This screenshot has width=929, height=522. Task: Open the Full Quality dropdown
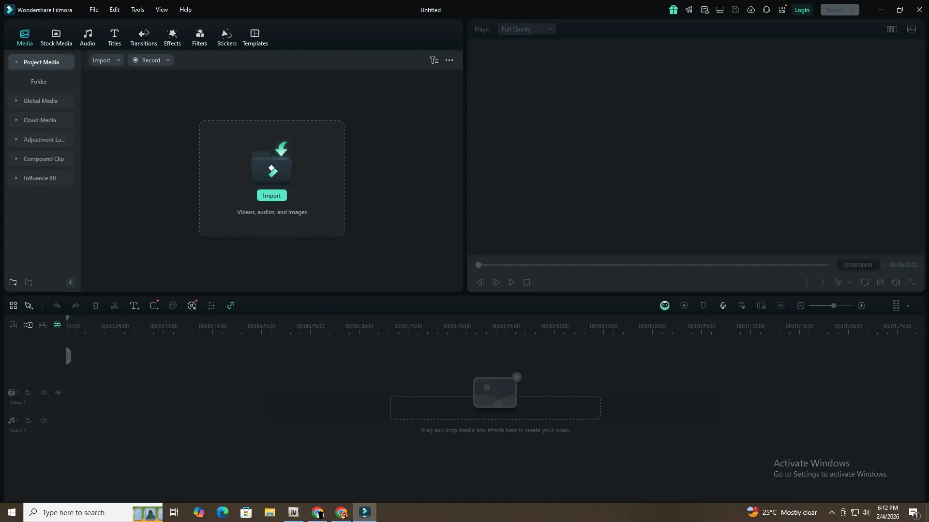click(526, 29)
